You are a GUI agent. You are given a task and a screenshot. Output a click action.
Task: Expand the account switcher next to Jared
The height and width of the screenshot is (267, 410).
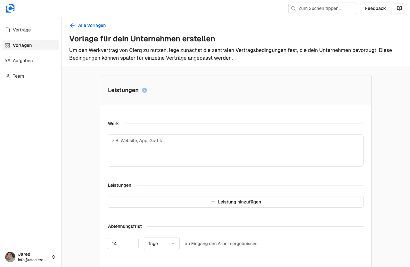(53, 257)
